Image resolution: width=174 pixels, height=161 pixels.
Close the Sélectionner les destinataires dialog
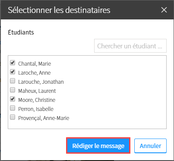[164, 10]
